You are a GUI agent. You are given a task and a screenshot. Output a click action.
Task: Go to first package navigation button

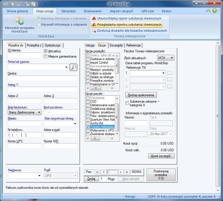point(97,172)
